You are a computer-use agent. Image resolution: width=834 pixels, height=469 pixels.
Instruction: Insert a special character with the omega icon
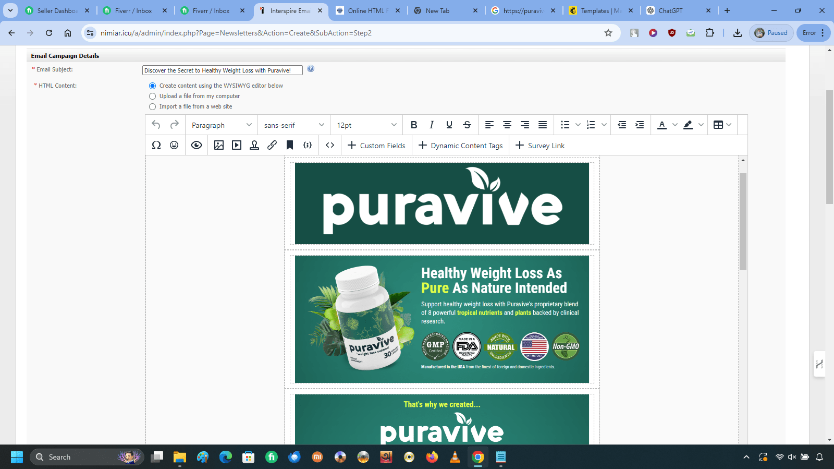156,145
